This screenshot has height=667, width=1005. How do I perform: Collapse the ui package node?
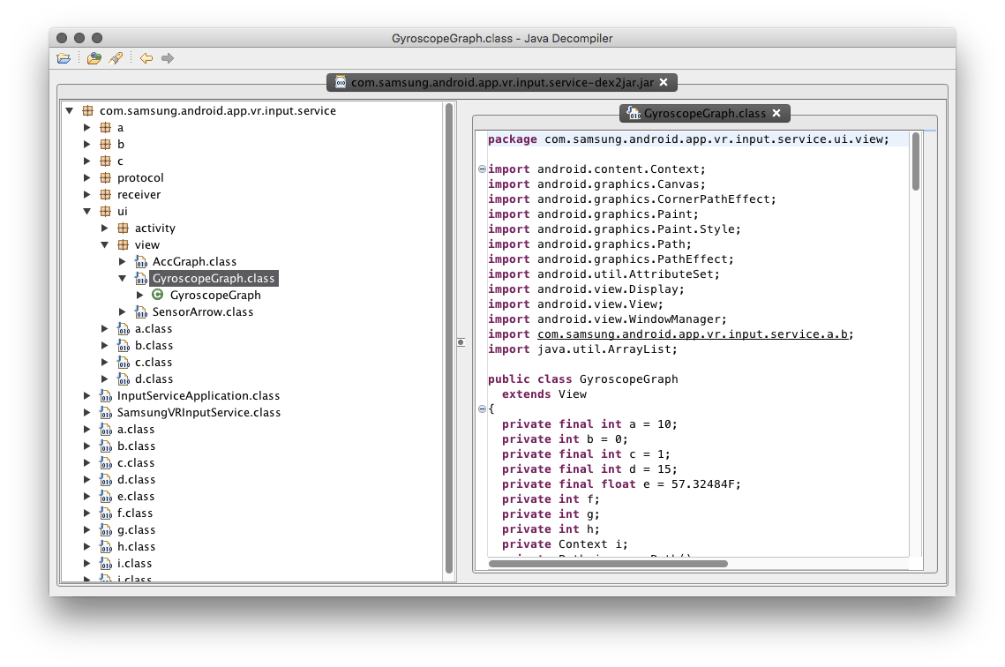point(87,211)
